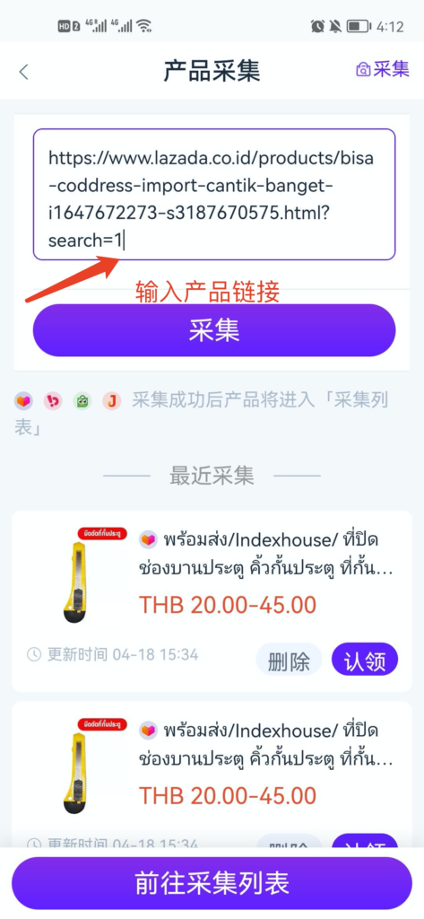Image resolution: width=424 pixels, height=919 pixels.
Task: Tap the orange Lazada heart platform icon
Action: (x=24, y=401)
